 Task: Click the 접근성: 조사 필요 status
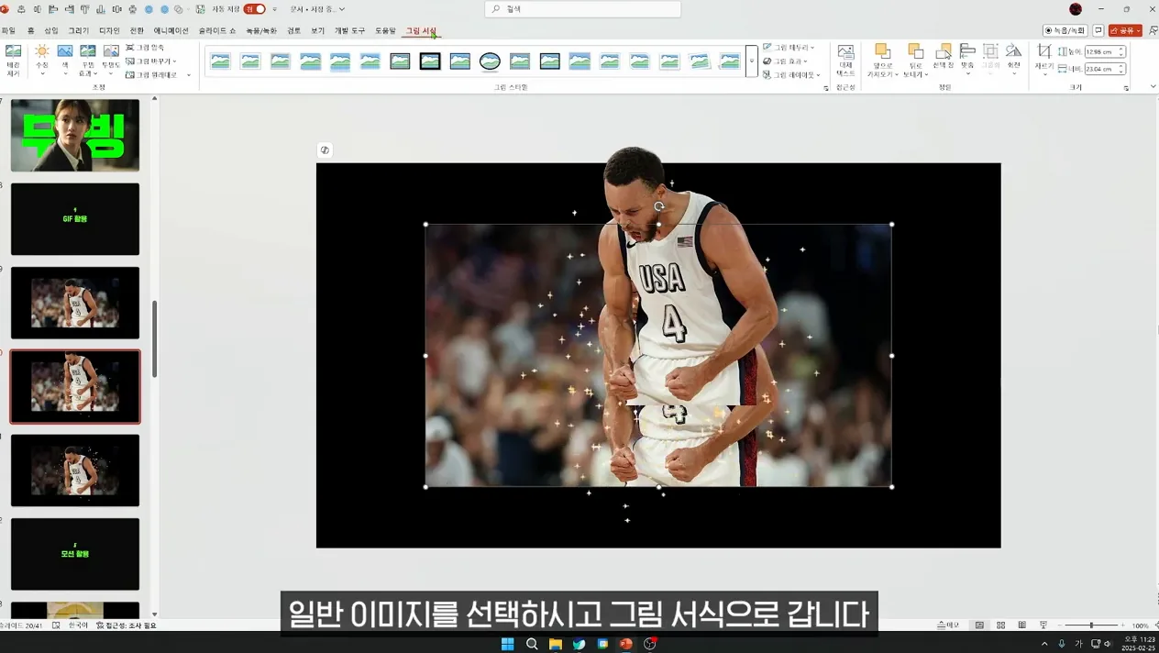[x=127, y=625]
